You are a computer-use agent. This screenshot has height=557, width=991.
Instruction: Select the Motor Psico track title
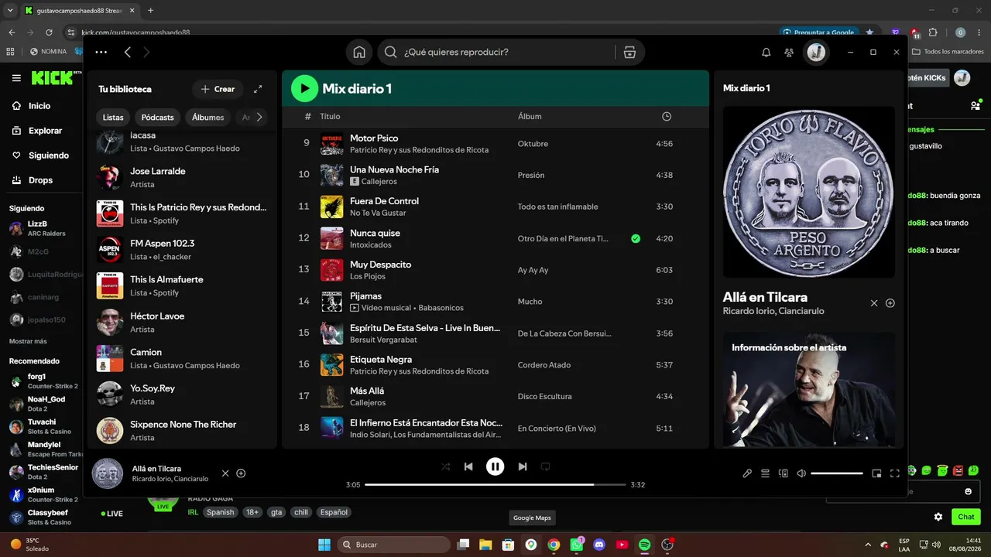click(x=374, y=138)
